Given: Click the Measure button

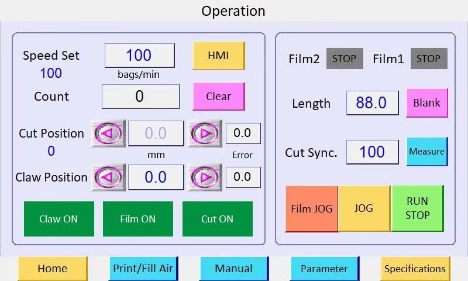Looking at the screenshot, I should click(426, 152).
